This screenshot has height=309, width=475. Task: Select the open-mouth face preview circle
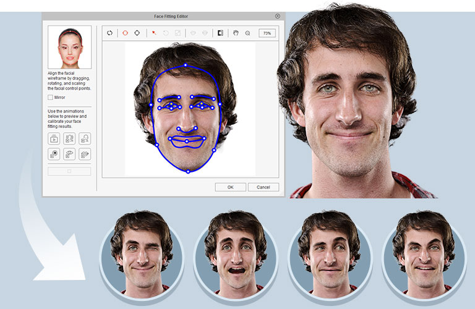pyautogui.click(x=236, y=253)
